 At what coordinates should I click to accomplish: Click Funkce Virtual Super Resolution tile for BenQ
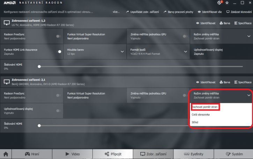(x=95, y=95)
